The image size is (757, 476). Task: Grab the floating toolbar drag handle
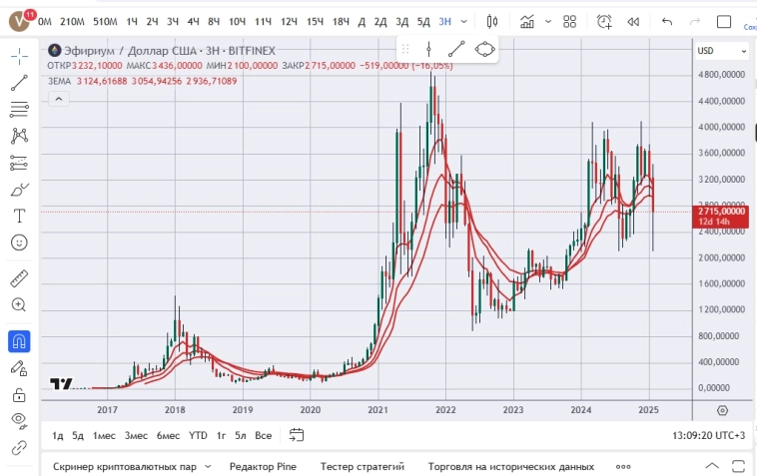click(405, 49)
